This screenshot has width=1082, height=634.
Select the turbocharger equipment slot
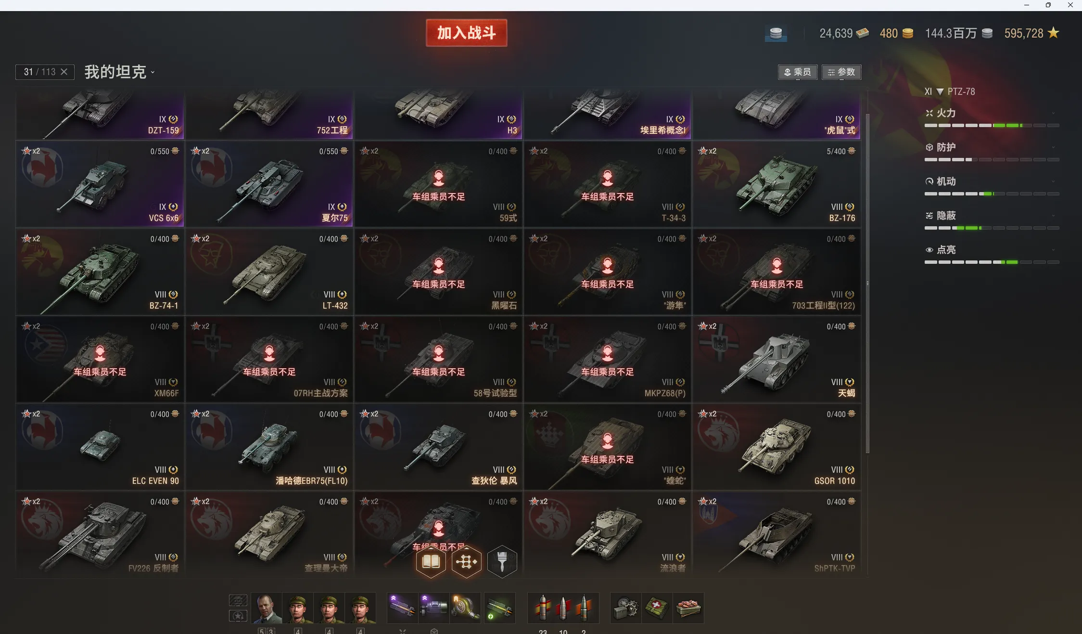pos(465,608)
